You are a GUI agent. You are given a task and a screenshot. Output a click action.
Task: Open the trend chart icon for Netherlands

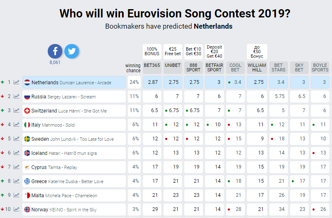17,82
